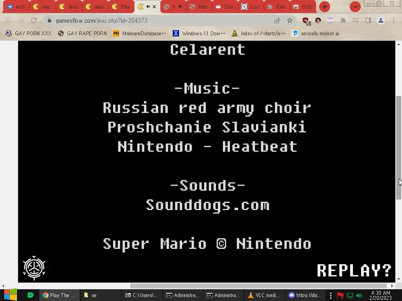The width and height of the screenshot is (402, 301).
Task: Open the clock showing 4:30 AM
Action: [380, 295]
